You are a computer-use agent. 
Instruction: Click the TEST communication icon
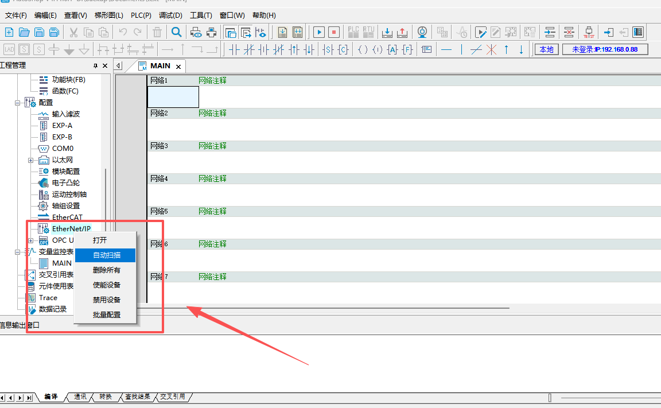pos(589,32)
